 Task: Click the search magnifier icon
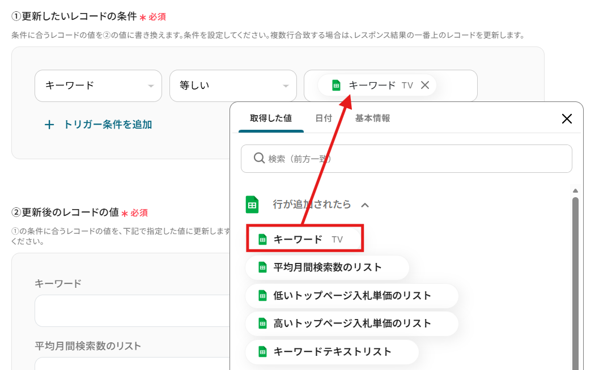(258, 159)
